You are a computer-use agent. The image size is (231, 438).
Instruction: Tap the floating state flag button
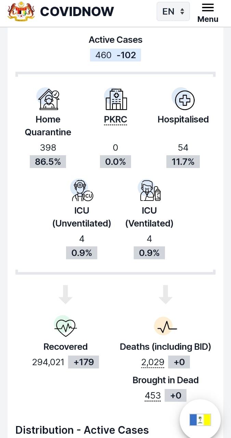pyautogui.click(x=200, y=420)
